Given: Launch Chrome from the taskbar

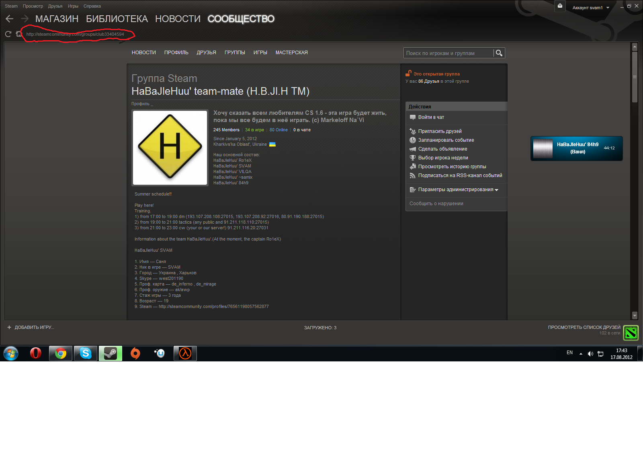Looking at the screenshot, I should pyautogui.click(x=61, y=353).
